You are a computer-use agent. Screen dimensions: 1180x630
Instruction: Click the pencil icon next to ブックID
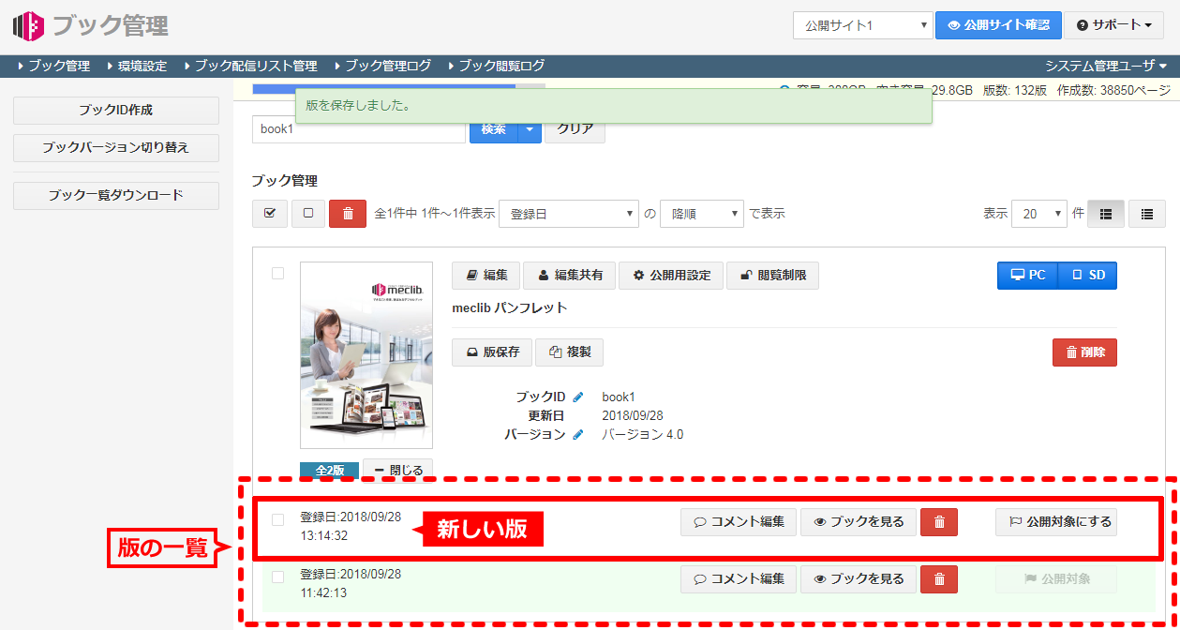pos(577,397)
